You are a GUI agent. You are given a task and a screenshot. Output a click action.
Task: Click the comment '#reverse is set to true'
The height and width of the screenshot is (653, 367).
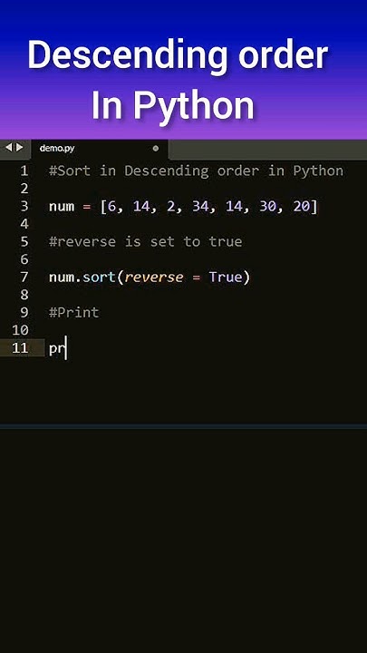(146, 241)
